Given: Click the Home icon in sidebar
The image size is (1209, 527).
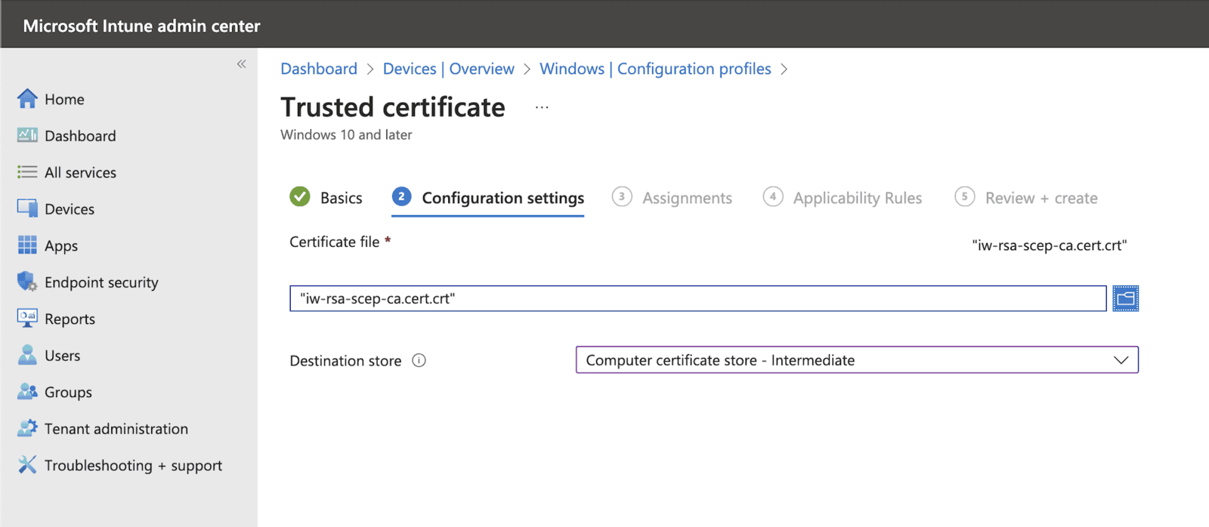Looking at the screenshot, I should pyautogui.click(x=27, y=99).
